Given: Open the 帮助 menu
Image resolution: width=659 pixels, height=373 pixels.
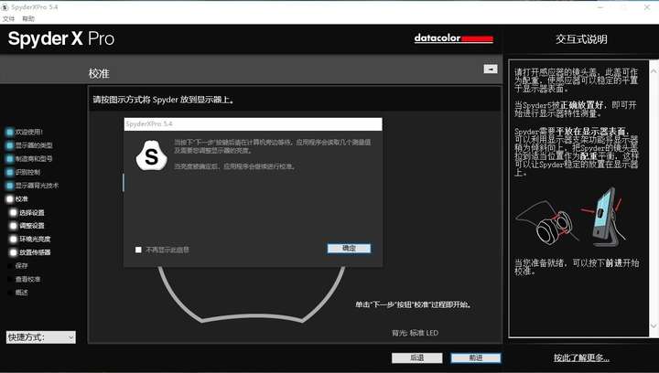Looking at the screenshot, I should click(x=28, y=19).
